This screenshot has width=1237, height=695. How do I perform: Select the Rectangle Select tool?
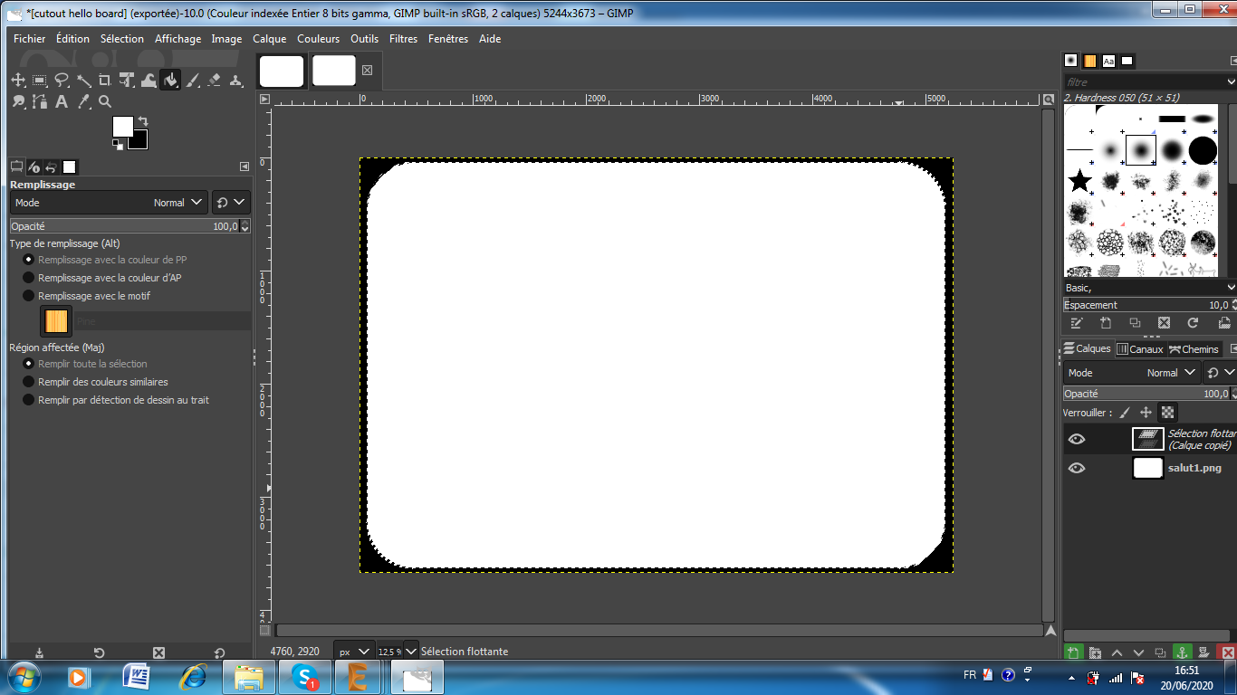(40, 81)
